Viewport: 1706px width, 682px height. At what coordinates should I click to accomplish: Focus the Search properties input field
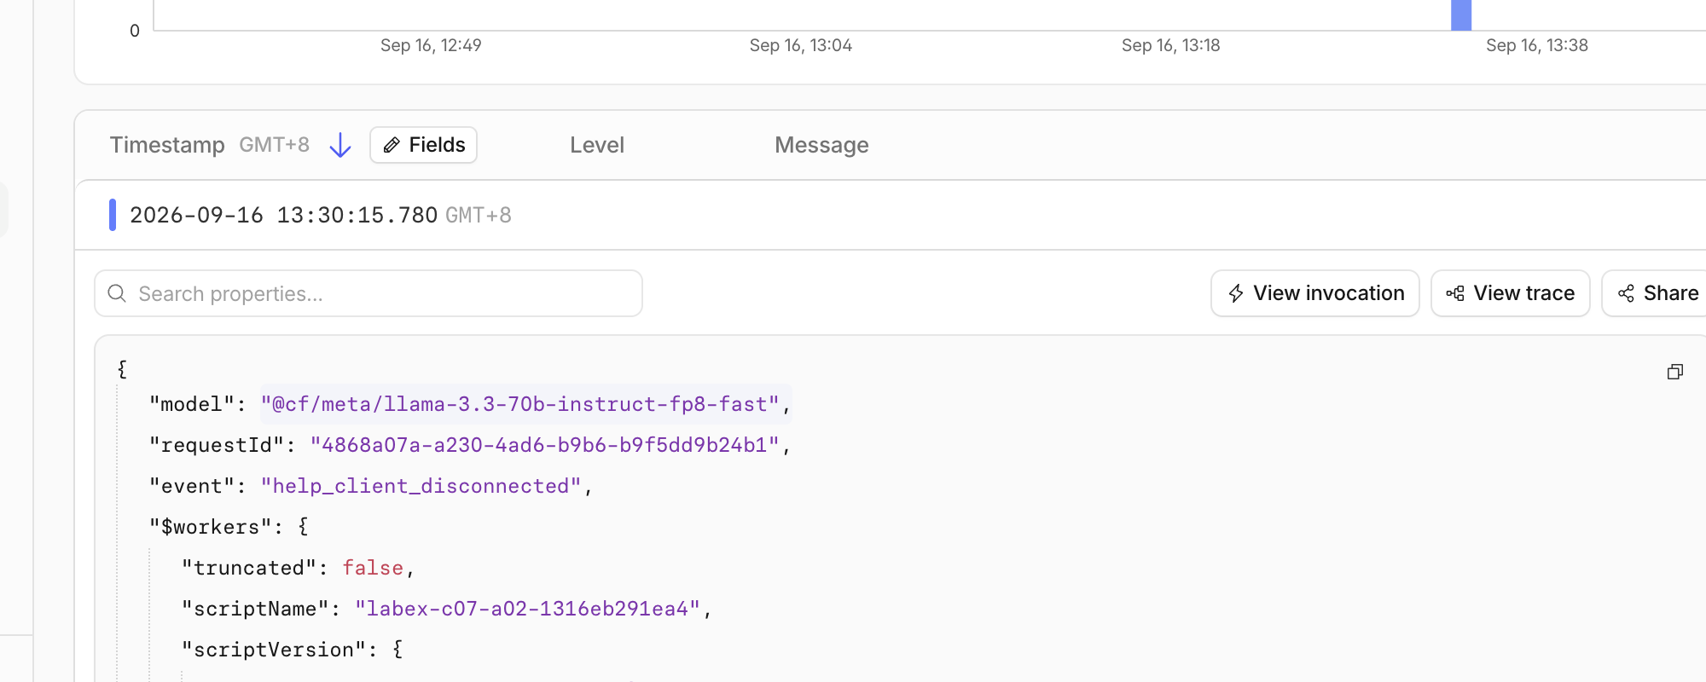(x=368, y=293)
